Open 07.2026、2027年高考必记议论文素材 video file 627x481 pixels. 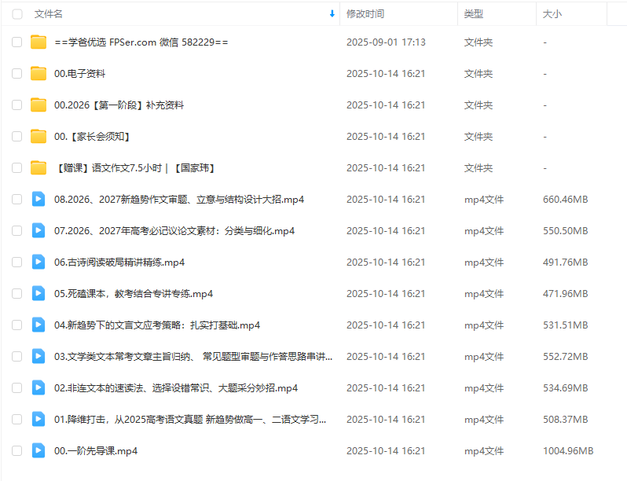click(174, 231)
